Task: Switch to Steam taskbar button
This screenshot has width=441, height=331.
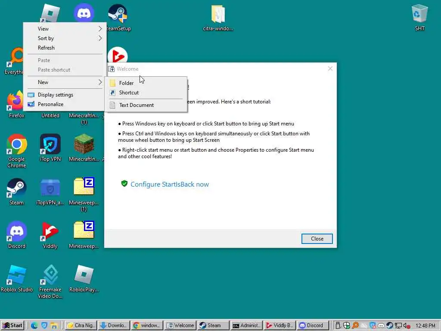Action: [213, 326]
